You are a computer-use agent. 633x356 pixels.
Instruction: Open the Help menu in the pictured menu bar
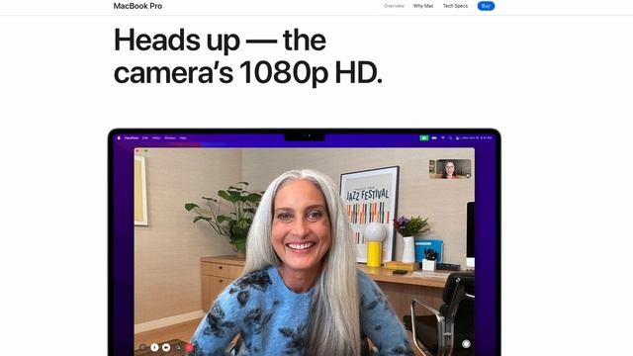click(183, 138)
